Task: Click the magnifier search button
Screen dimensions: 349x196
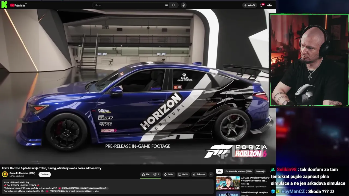Action: (174, 5)
